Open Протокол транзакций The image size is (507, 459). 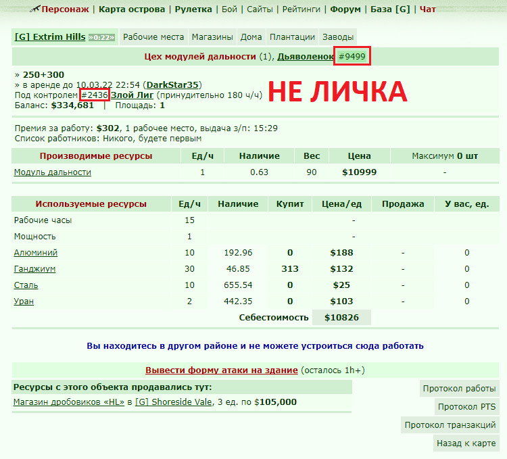point(450,425)
